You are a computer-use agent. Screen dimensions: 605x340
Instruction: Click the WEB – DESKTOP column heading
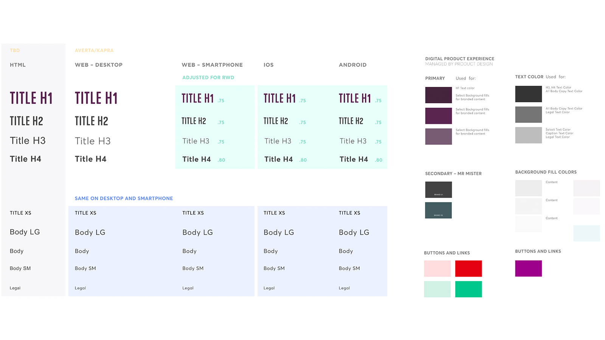(x=99, y=65)
